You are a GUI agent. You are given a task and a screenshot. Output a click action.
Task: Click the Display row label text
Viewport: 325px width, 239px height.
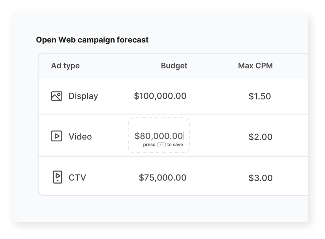pos(83,96)
